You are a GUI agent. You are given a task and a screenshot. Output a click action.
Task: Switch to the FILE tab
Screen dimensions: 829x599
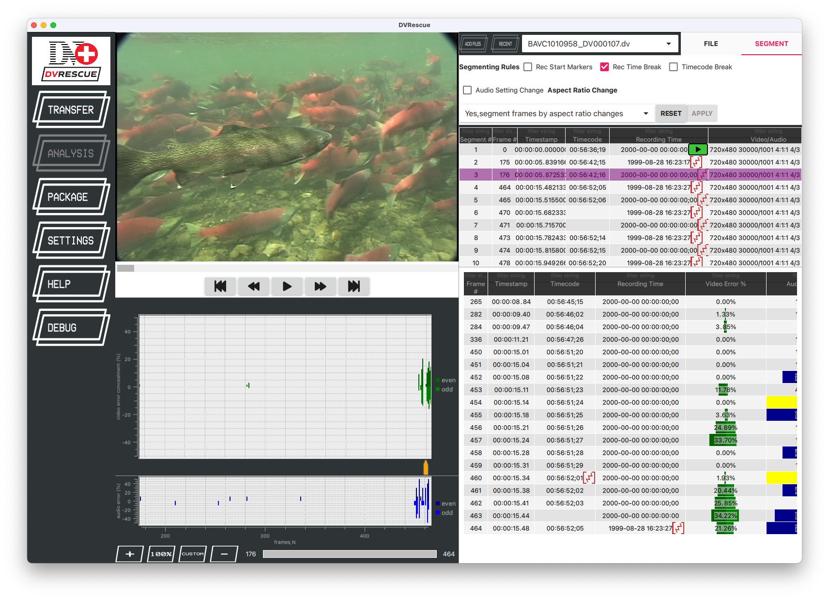tap(710, 44)
